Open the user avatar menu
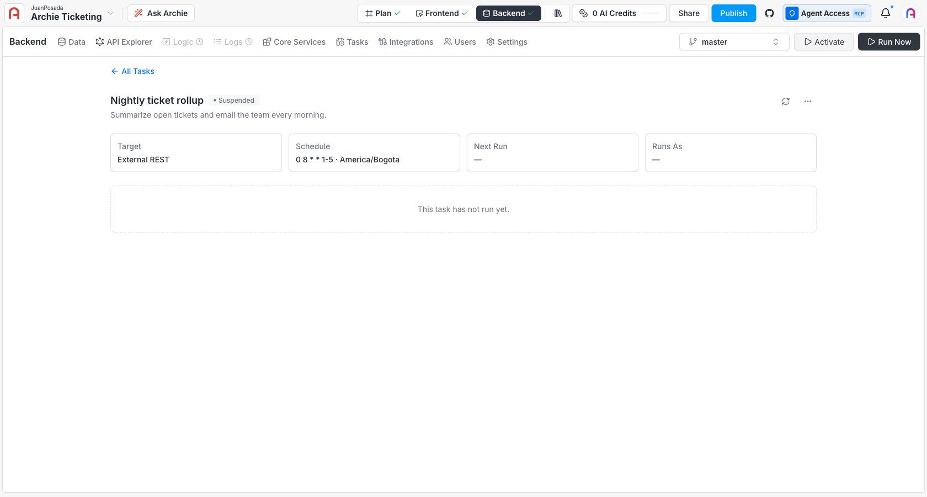The width and height of the screenshot is (927, 497). 910,13
